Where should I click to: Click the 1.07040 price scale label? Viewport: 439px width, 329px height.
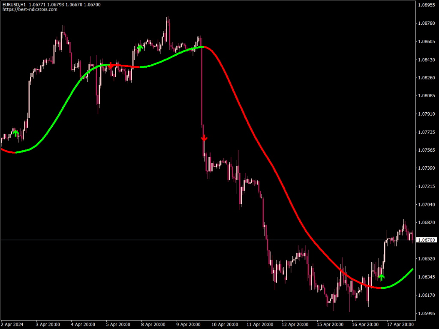coord(427,204)
